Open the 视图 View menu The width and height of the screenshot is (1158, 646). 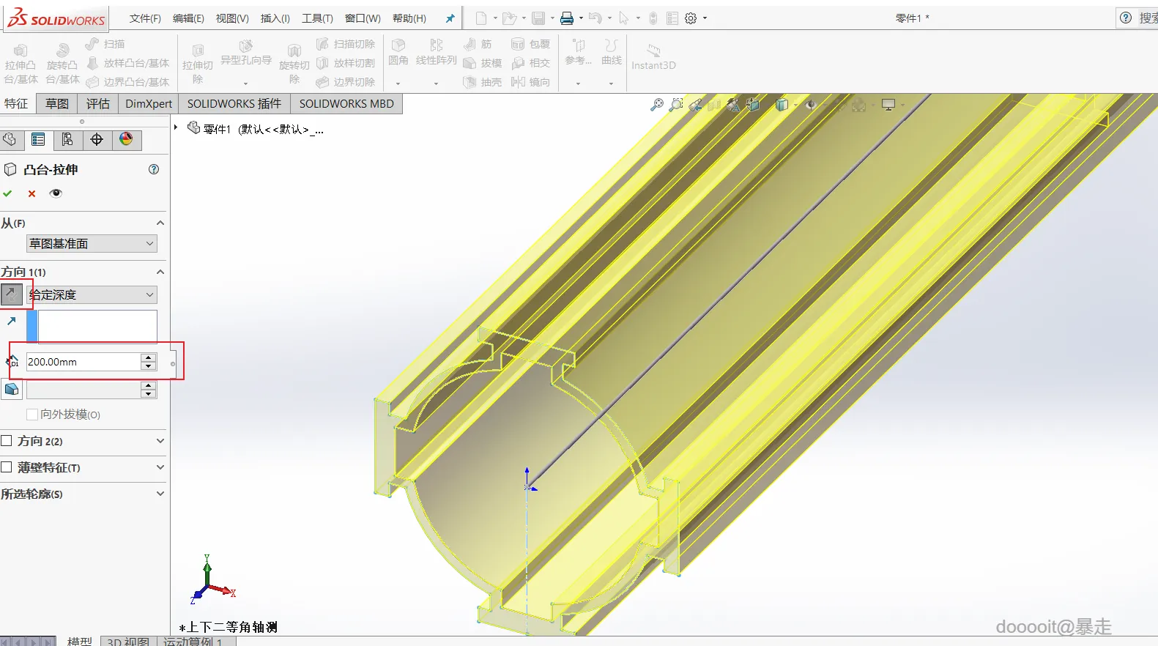232,18
